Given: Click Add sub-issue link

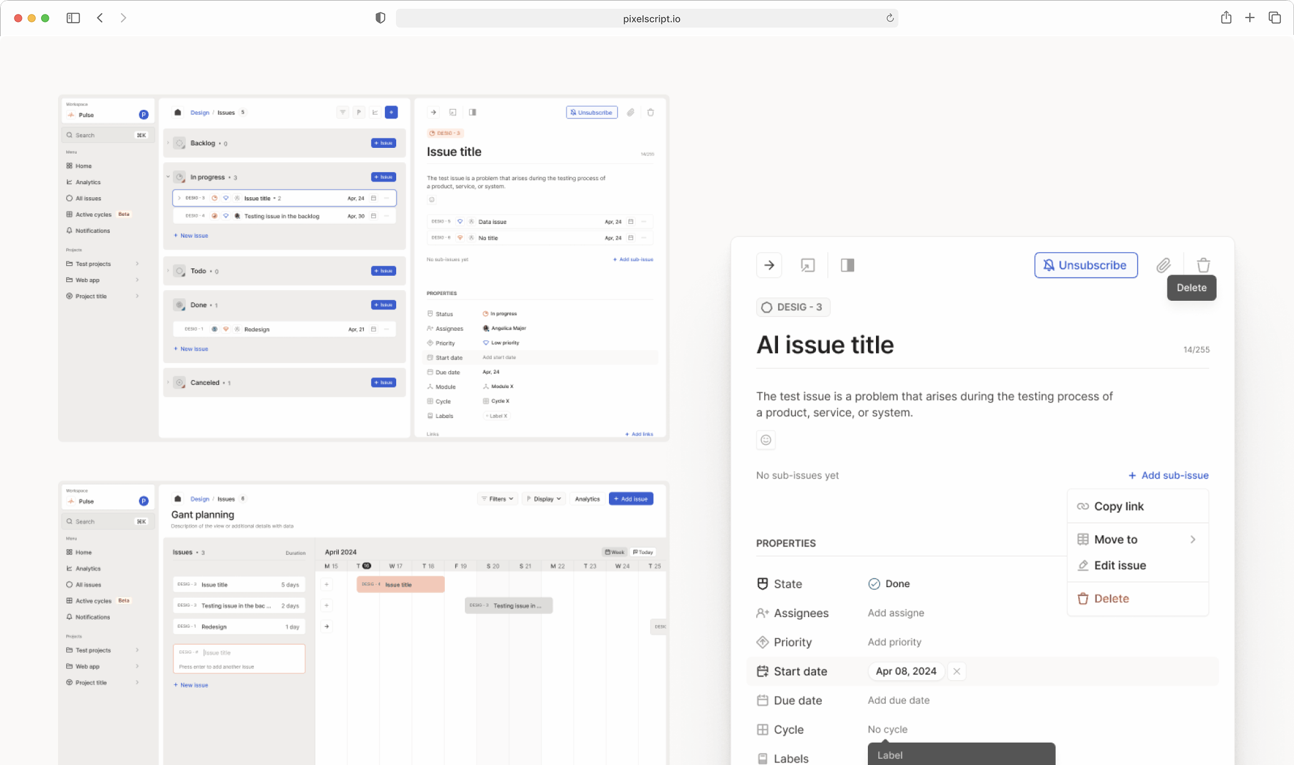Looking at the screenshot, I should (x=1168, y=475).
